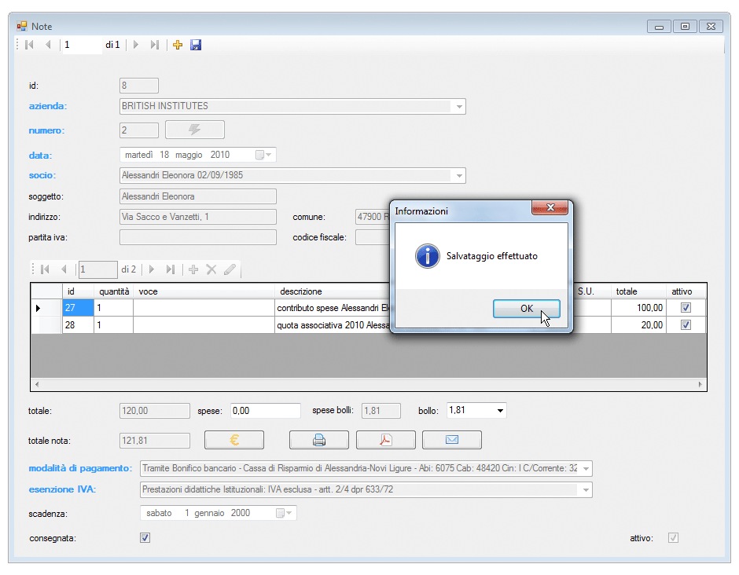Viewport: 739px width, 575px height.
Task: Move to first row in grid navigator
Action: click(x=46, y=269)
